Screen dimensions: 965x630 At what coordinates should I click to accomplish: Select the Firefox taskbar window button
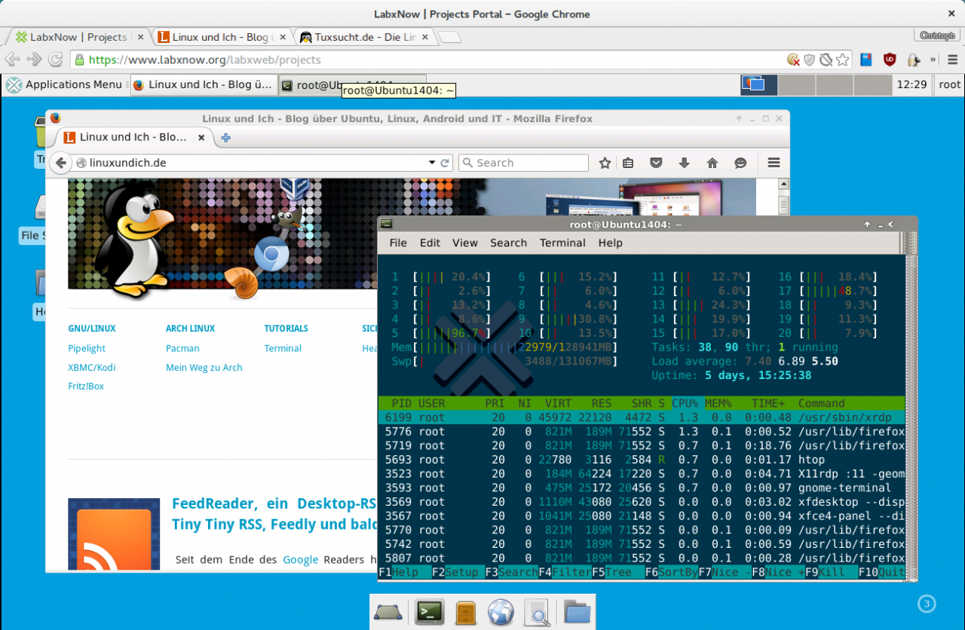click(203, 84)
